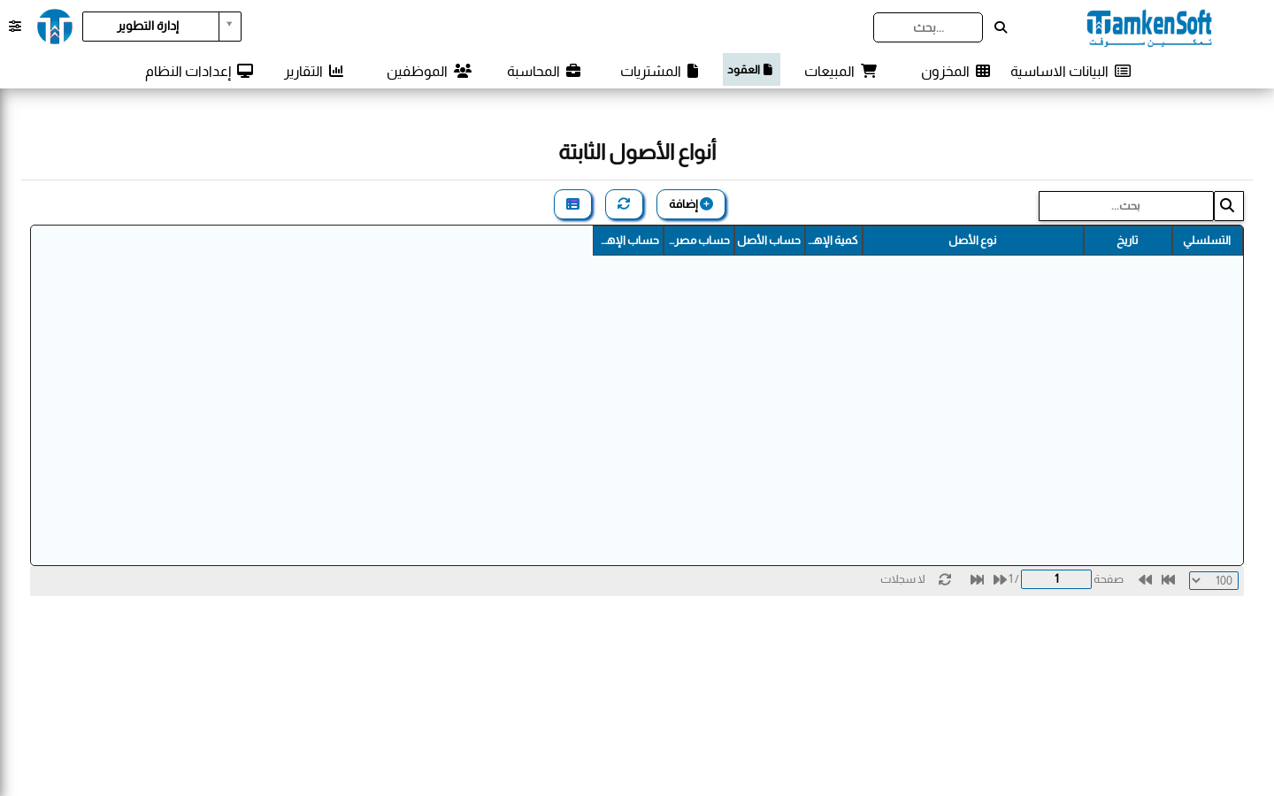Screen dimensions: 1274x796
Task: Open the البيانات الاساسية menu
Action: point(1071,71)
